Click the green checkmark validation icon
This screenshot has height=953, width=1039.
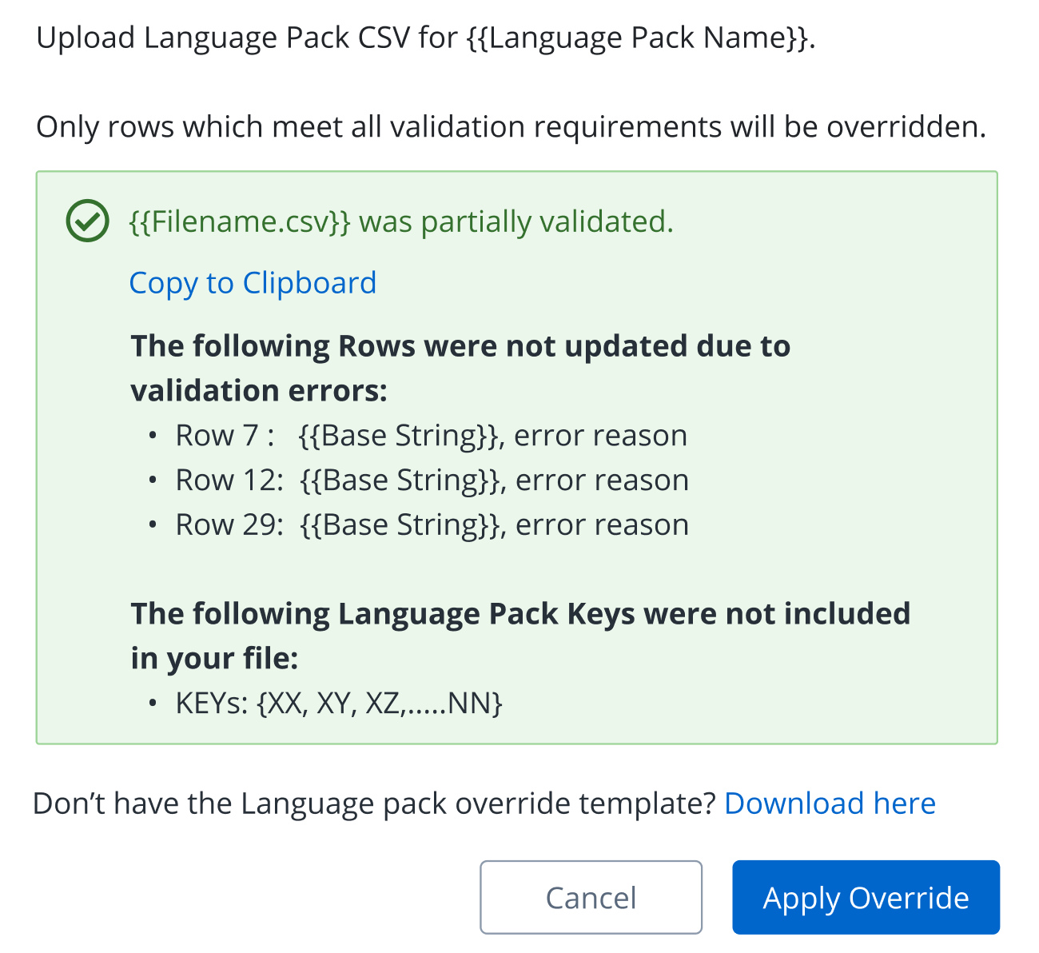coord(86,221)
